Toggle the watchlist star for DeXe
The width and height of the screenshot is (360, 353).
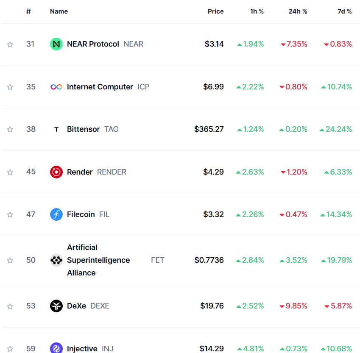pos(10,306)
